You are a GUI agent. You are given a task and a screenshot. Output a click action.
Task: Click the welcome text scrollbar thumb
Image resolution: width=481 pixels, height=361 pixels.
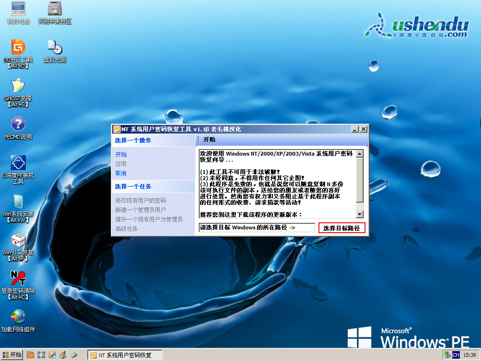(359, 180)
